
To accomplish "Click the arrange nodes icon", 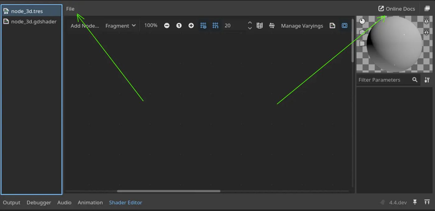I will coord(272,26).
